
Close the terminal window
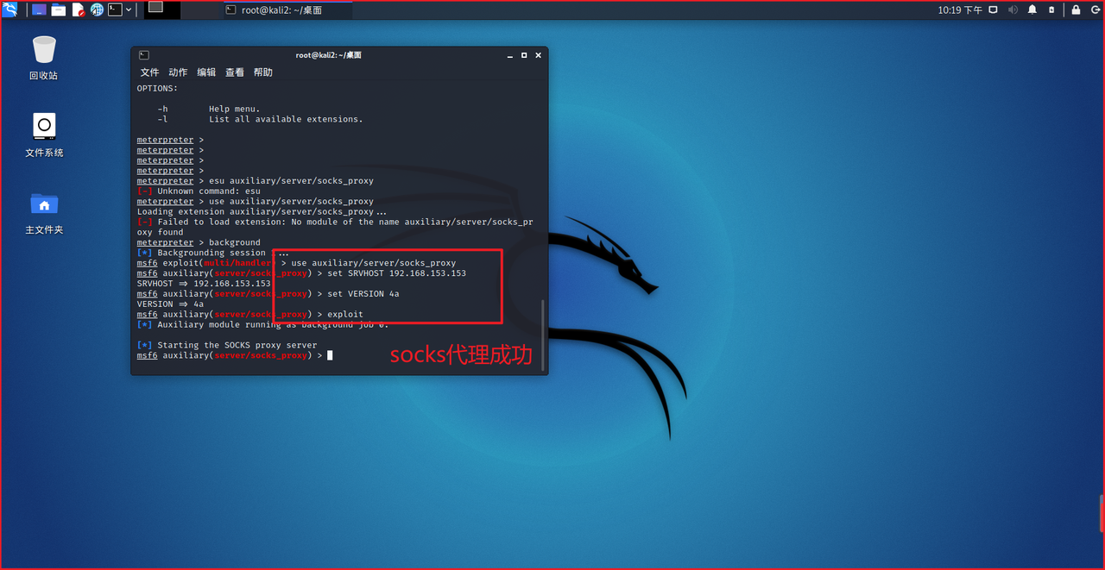538,55
